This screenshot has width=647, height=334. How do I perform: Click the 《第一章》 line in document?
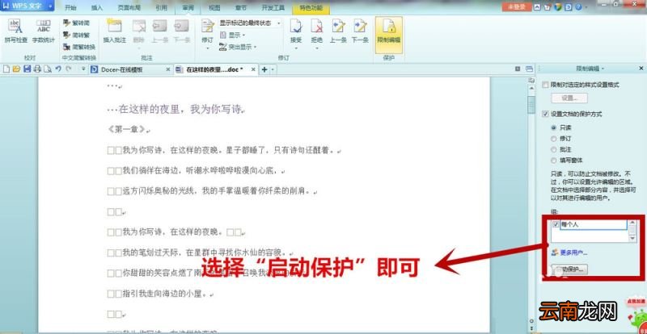pos(129,129)
